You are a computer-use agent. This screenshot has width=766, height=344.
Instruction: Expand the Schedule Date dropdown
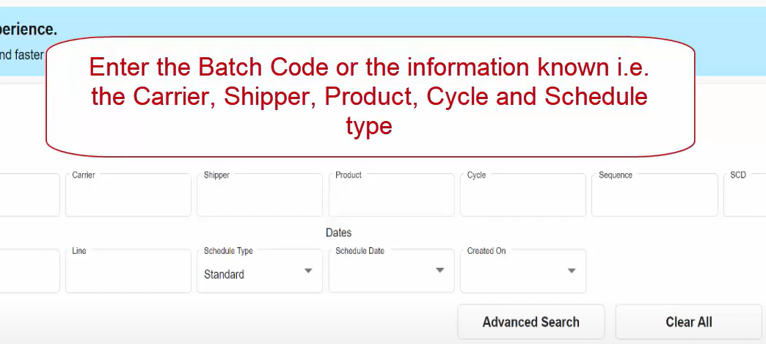382,271
